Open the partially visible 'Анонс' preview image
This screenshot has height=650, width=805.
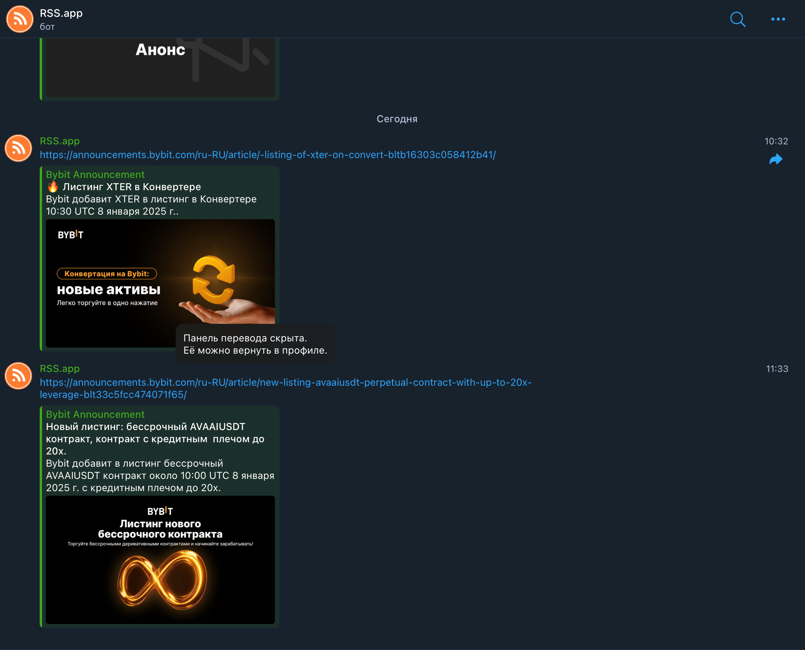coord(160,67)
